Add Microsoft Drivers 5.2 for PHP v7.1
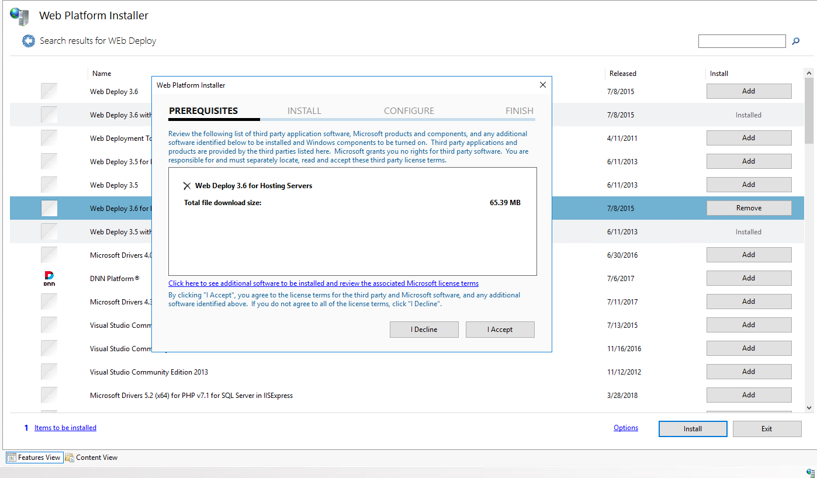This screenshot has width=817, height=478. (x=749, y=395)
